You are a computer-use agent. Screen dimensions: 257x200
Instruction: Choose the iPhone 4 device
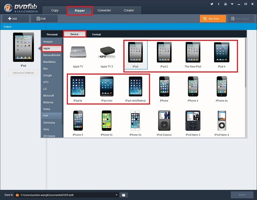tap(193, 89)
